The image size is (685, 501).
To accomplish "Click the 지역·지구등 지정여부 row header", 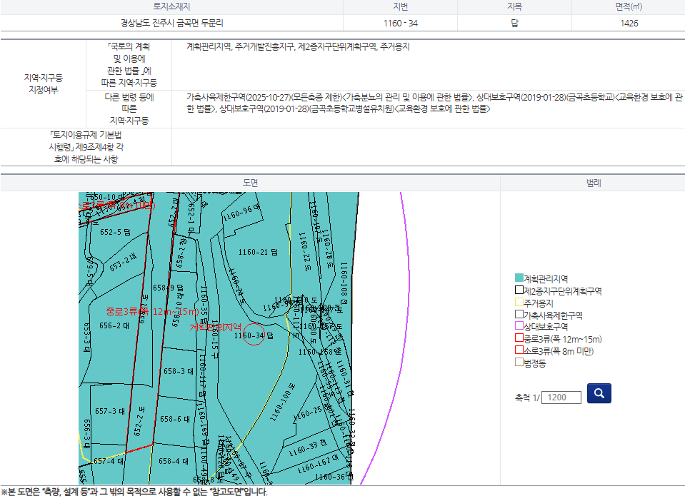I will pyautogui.click(x=44, y=83).
